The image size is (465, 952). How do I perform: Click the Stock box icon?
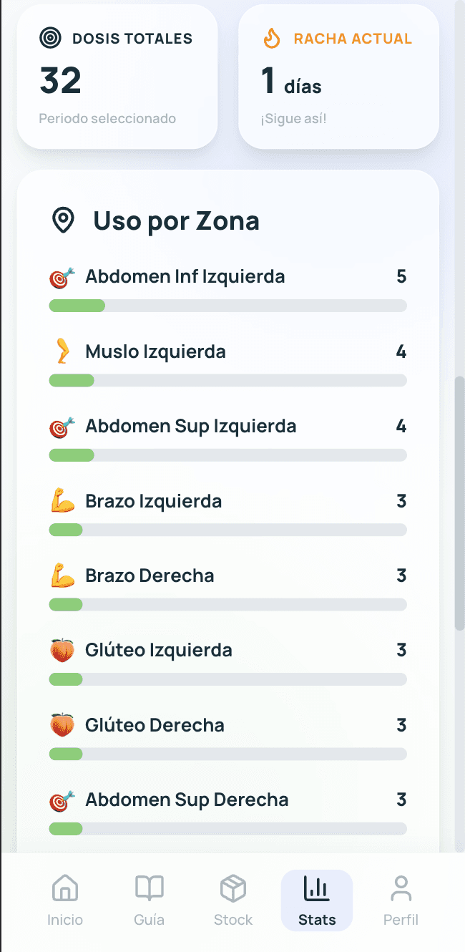232,888
